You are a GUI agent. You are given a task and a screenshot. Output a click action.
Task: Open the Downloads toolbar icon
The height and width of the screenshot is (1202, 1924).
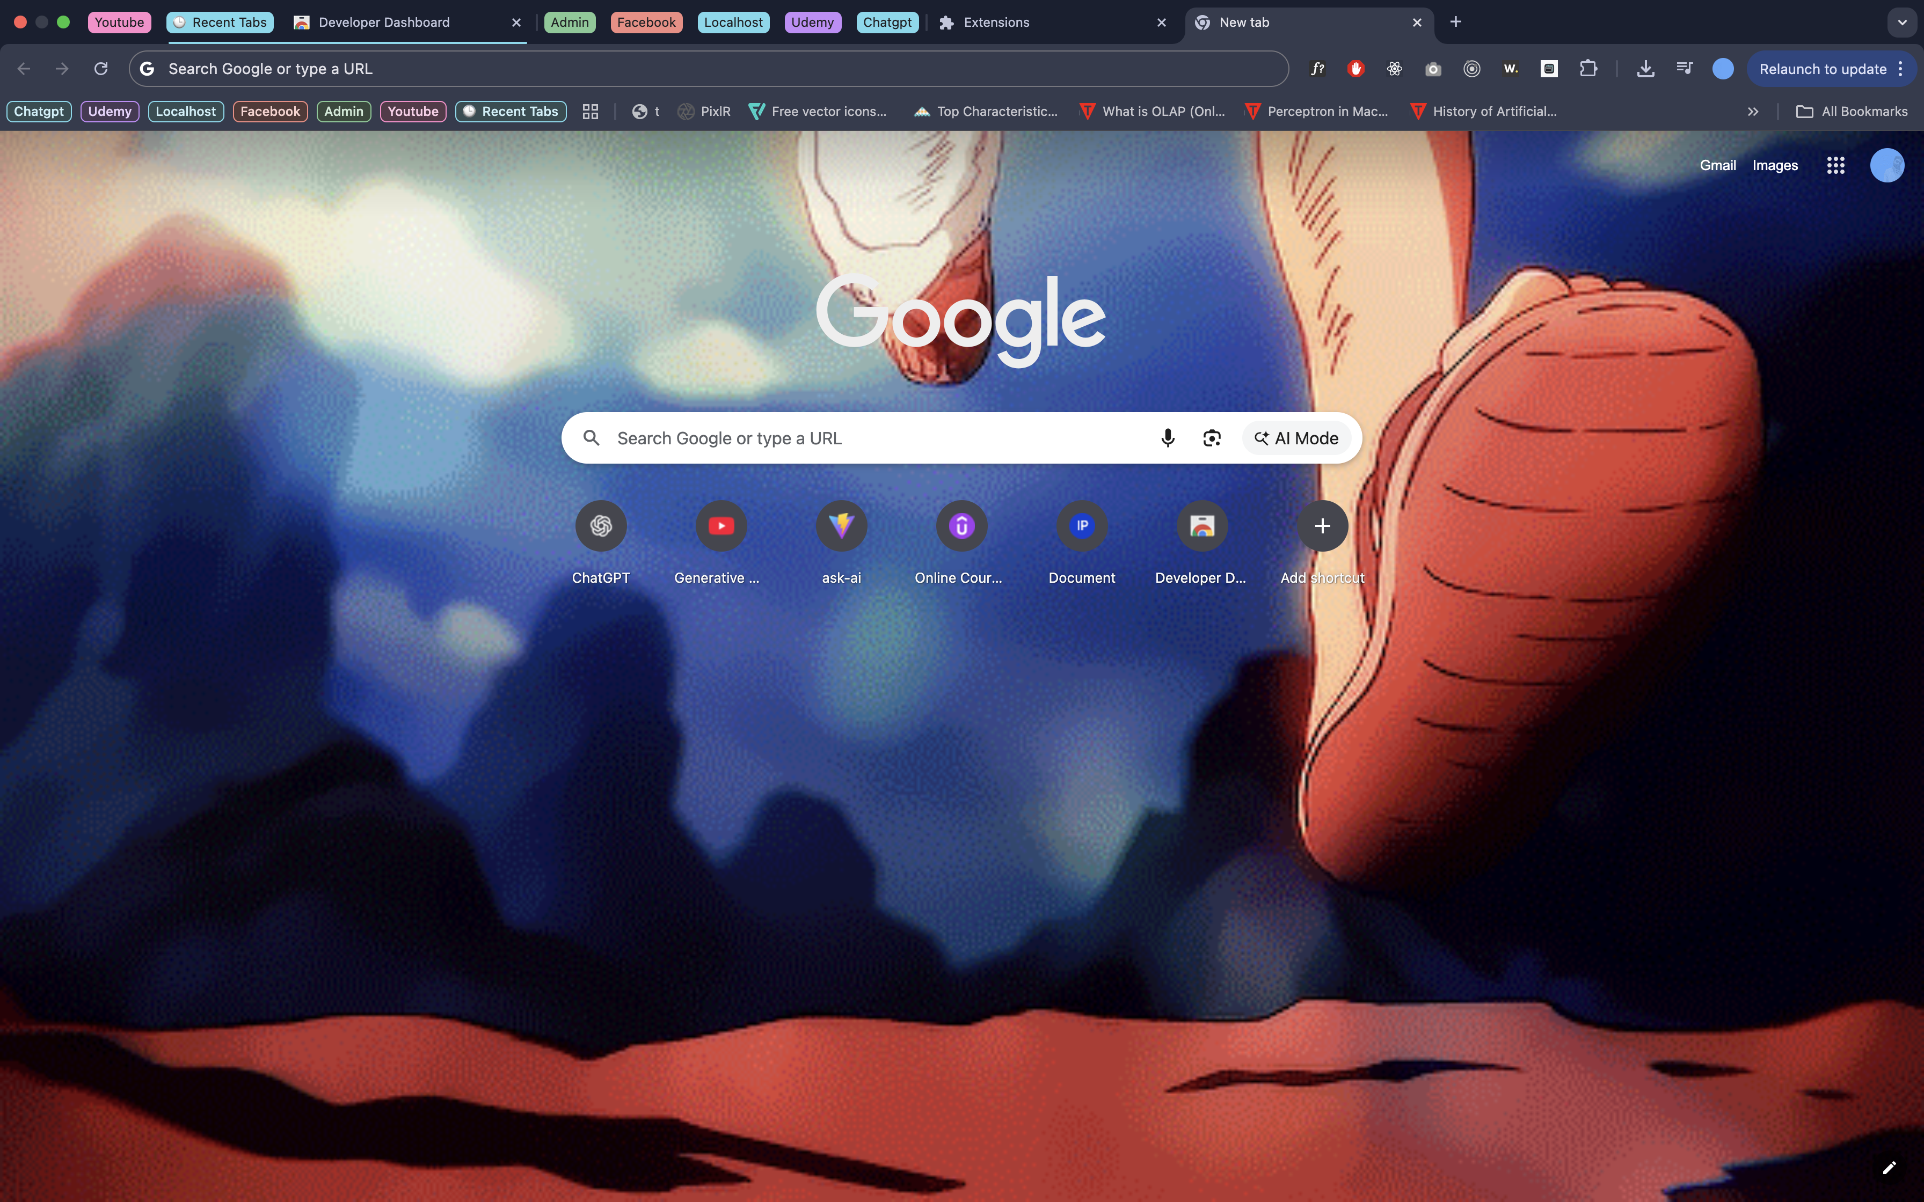tap(1645, 68)
